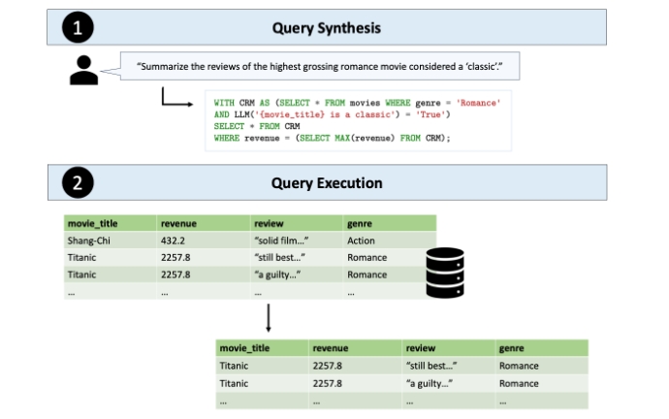Click the black database cylinder icon
Viewport: 669px width, 419px height.
tap(445, 273)
